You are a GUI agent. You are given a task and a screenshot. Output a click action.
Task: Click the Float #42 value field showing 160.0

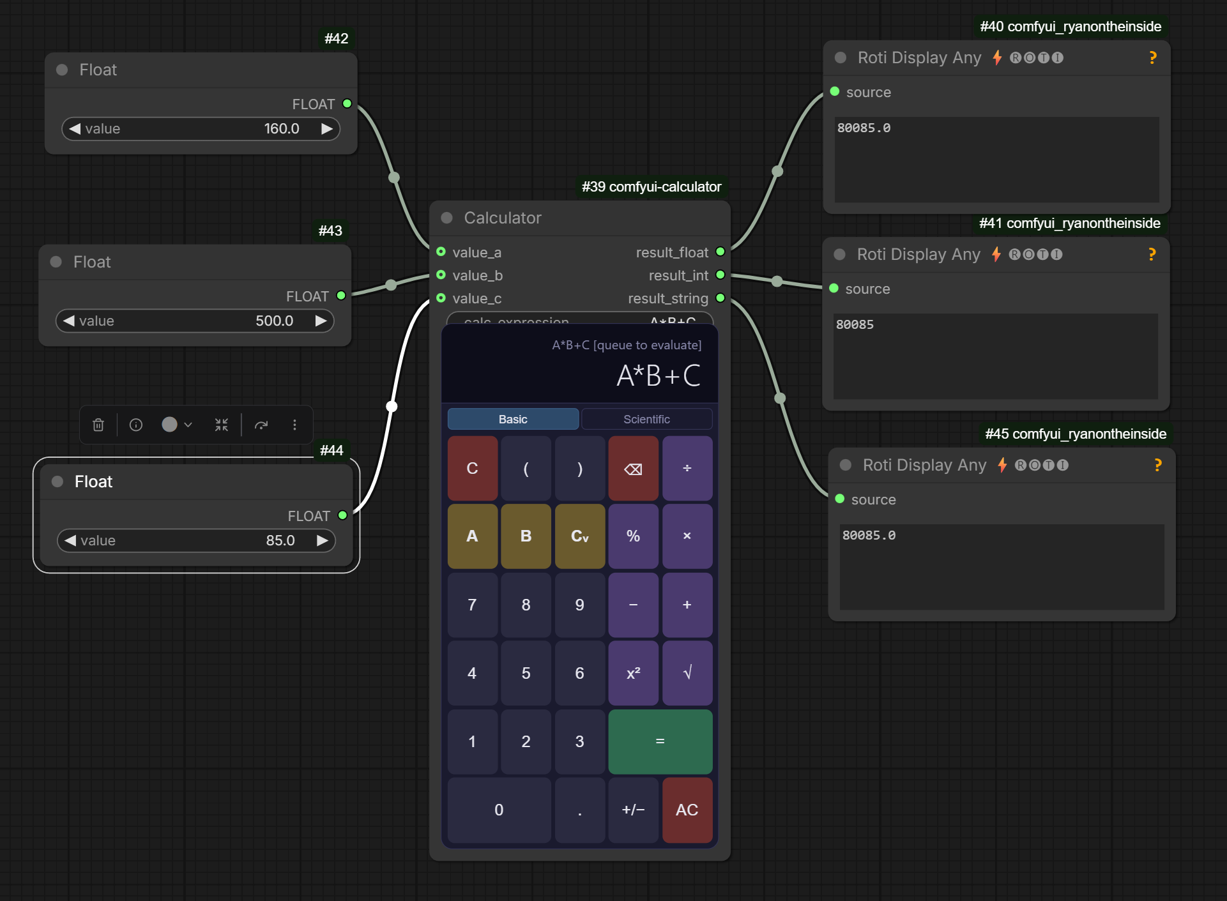pos(201,129)
